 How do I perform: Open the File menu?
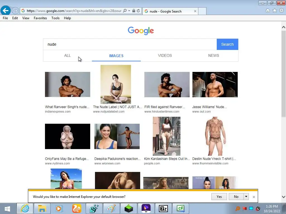pyautogui.click(x=5, y=18)
